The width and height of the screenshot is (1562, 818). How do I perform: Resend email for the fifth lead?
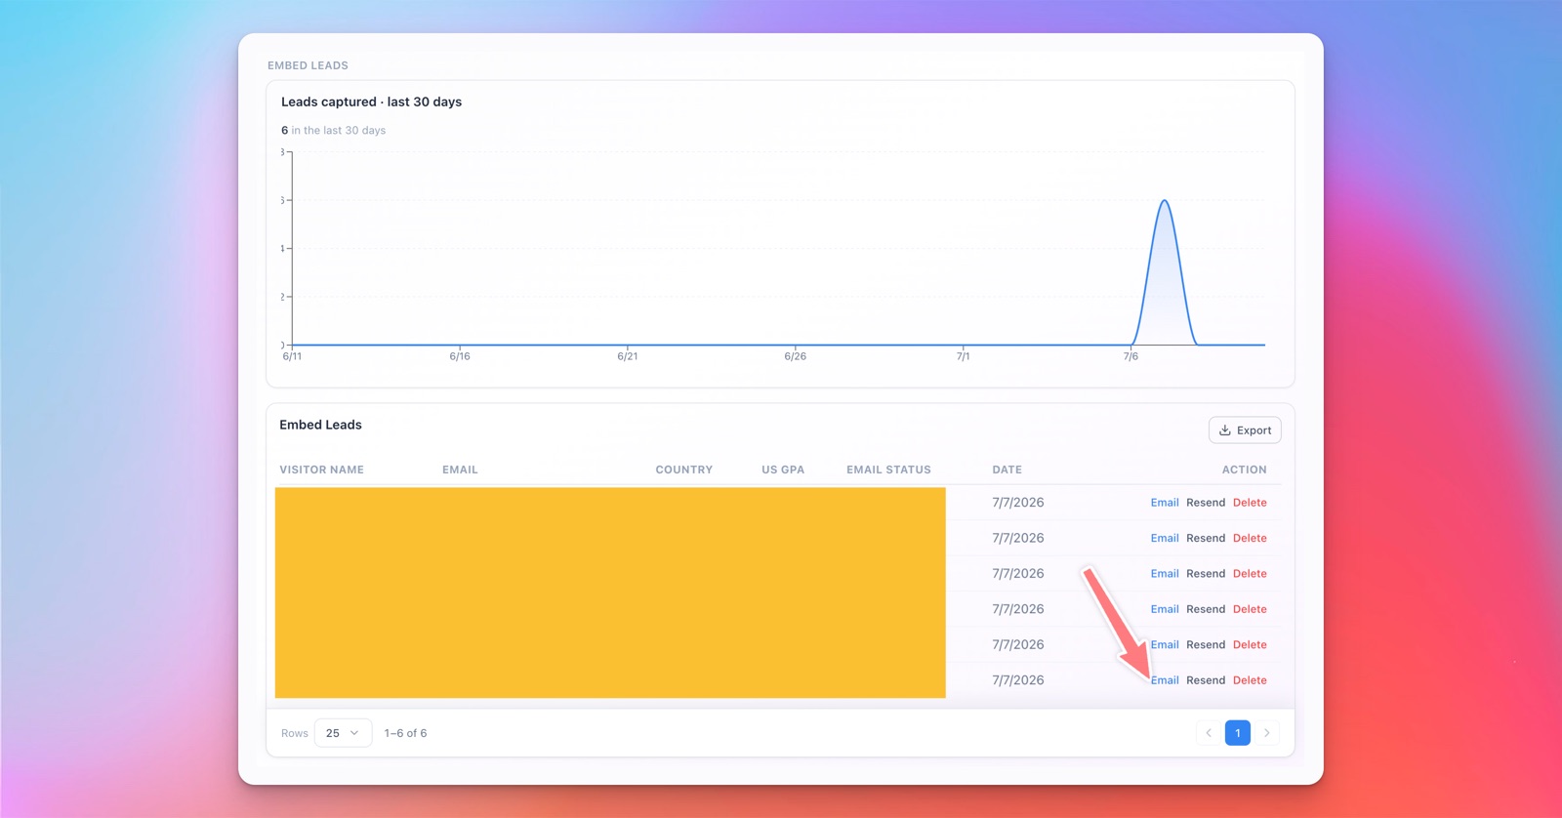click(x=1206, y=645)
